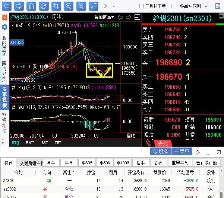
Task: Select the KDJ indicator tab
Action: (16, 143)
